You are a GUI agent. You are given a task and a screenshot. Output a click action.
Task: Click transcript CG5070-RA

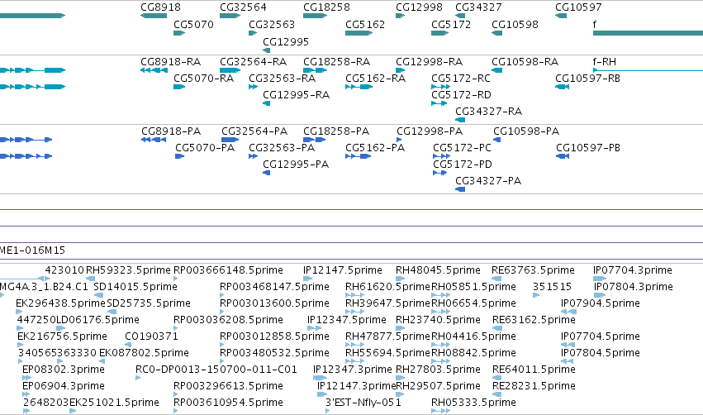[203, 79]
